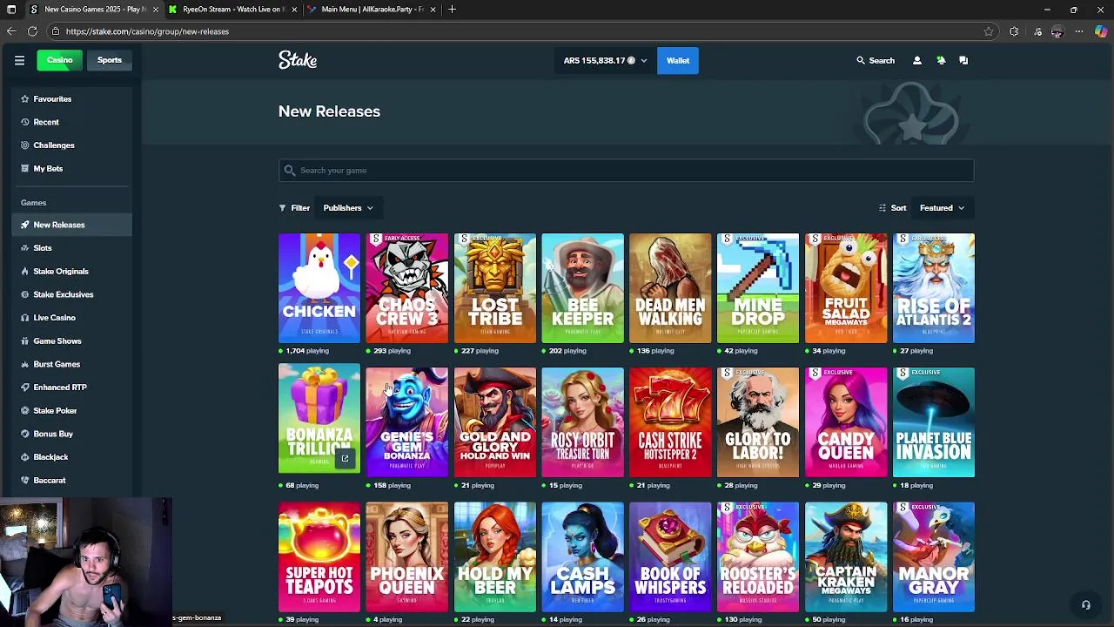
Task: Open the Rooster's Reloaded game
Action: pyautogui.click(x=758, y=556)
